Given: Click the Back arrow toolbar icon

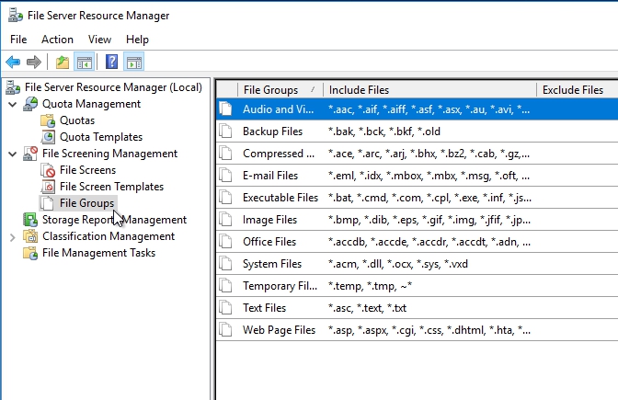Looking at the screenshot, I should [13, 63].
